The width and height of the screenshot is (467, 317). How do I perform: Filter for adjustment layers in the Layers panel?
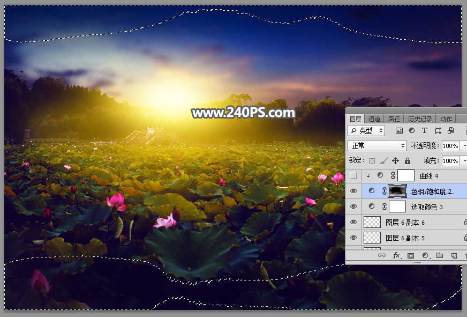(x=413, y=130)
